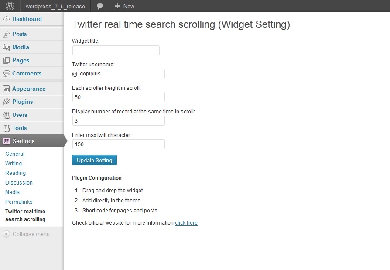Viewport: 390px width, 270px height.
Task: Go to the Discussion settings page
Action: (x=19, y=182)
